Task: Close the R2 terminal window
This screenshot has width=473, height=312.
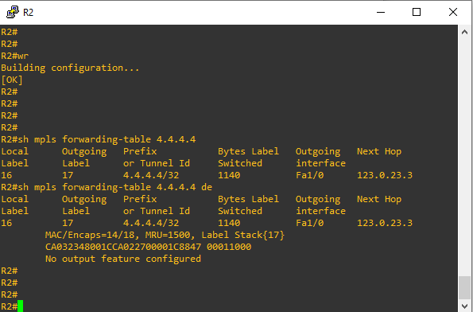Action: click(x=453, y=12)
